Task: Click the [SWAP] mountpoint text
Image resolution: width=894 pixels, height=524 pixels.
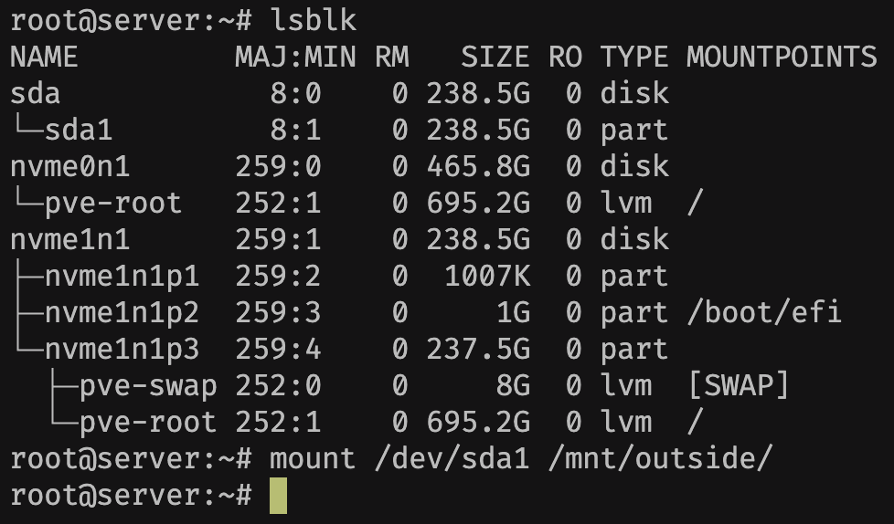Action: [x=739, y=385]
